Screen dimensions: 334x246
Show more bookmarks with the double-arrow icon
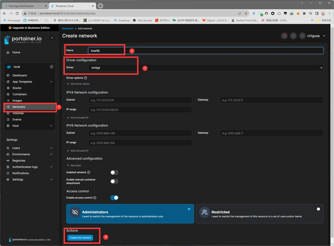pyautogui.click(x=312, y=20)
